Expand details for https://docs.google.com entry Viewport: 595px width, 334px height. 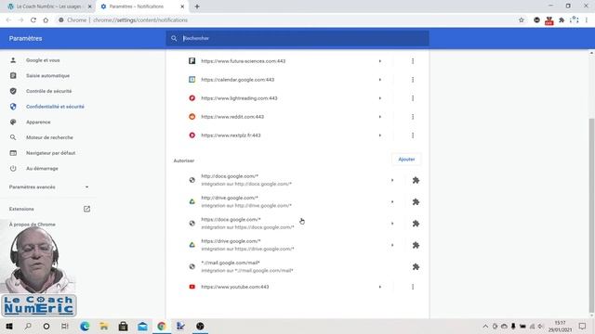392,224
